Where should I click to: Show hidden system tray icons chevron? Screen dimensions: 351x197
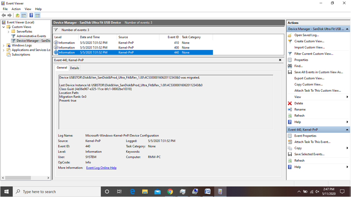(x=299, y=192)
